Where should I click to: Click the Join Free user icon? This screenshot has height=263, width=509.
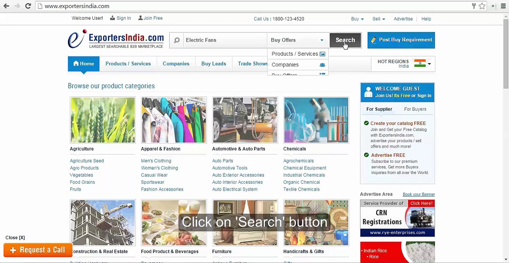point(141,18)
